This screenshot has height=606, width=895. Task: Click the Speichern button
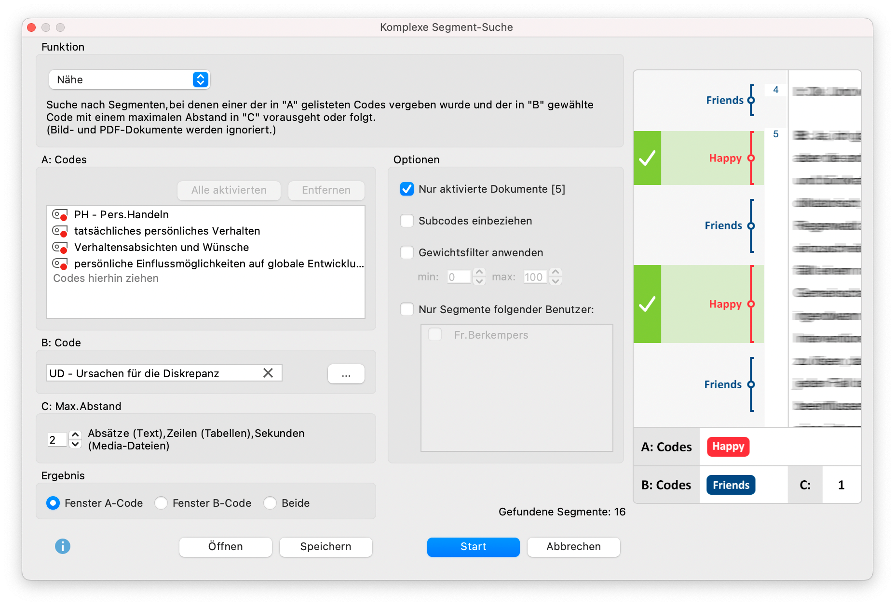[x=326, y=547]
